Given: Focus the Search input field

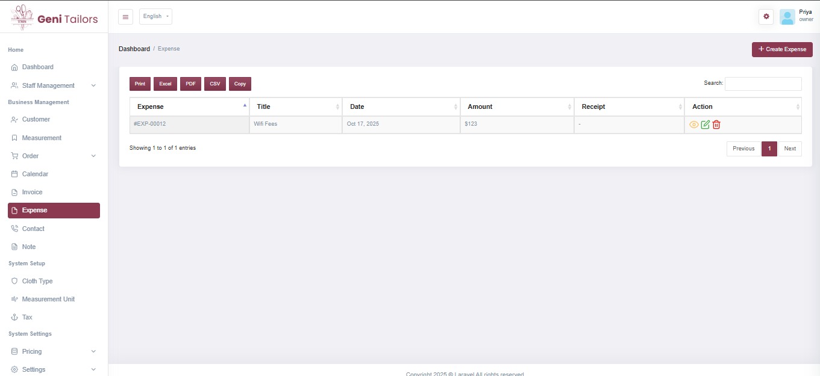Looking at the screenshot, I should (x=763, y=84).
